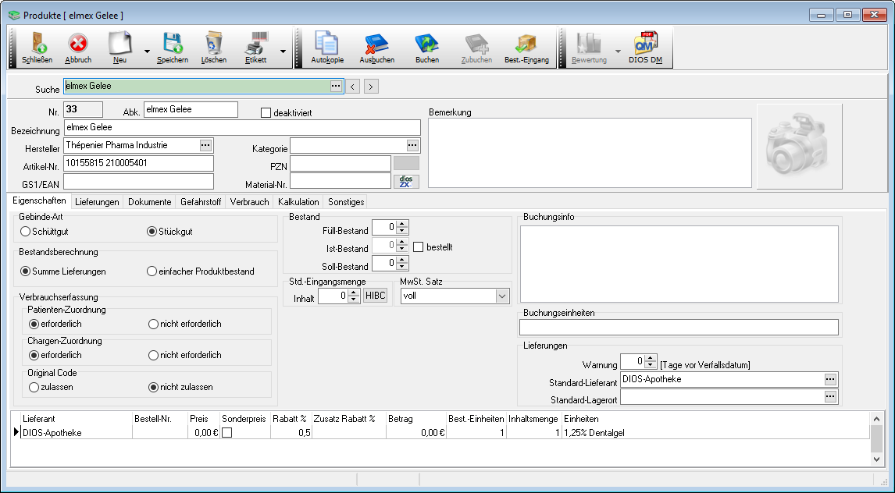Select Original Code zulassen
This screenshot has height=493, width=895.
(x=34, y=387)
